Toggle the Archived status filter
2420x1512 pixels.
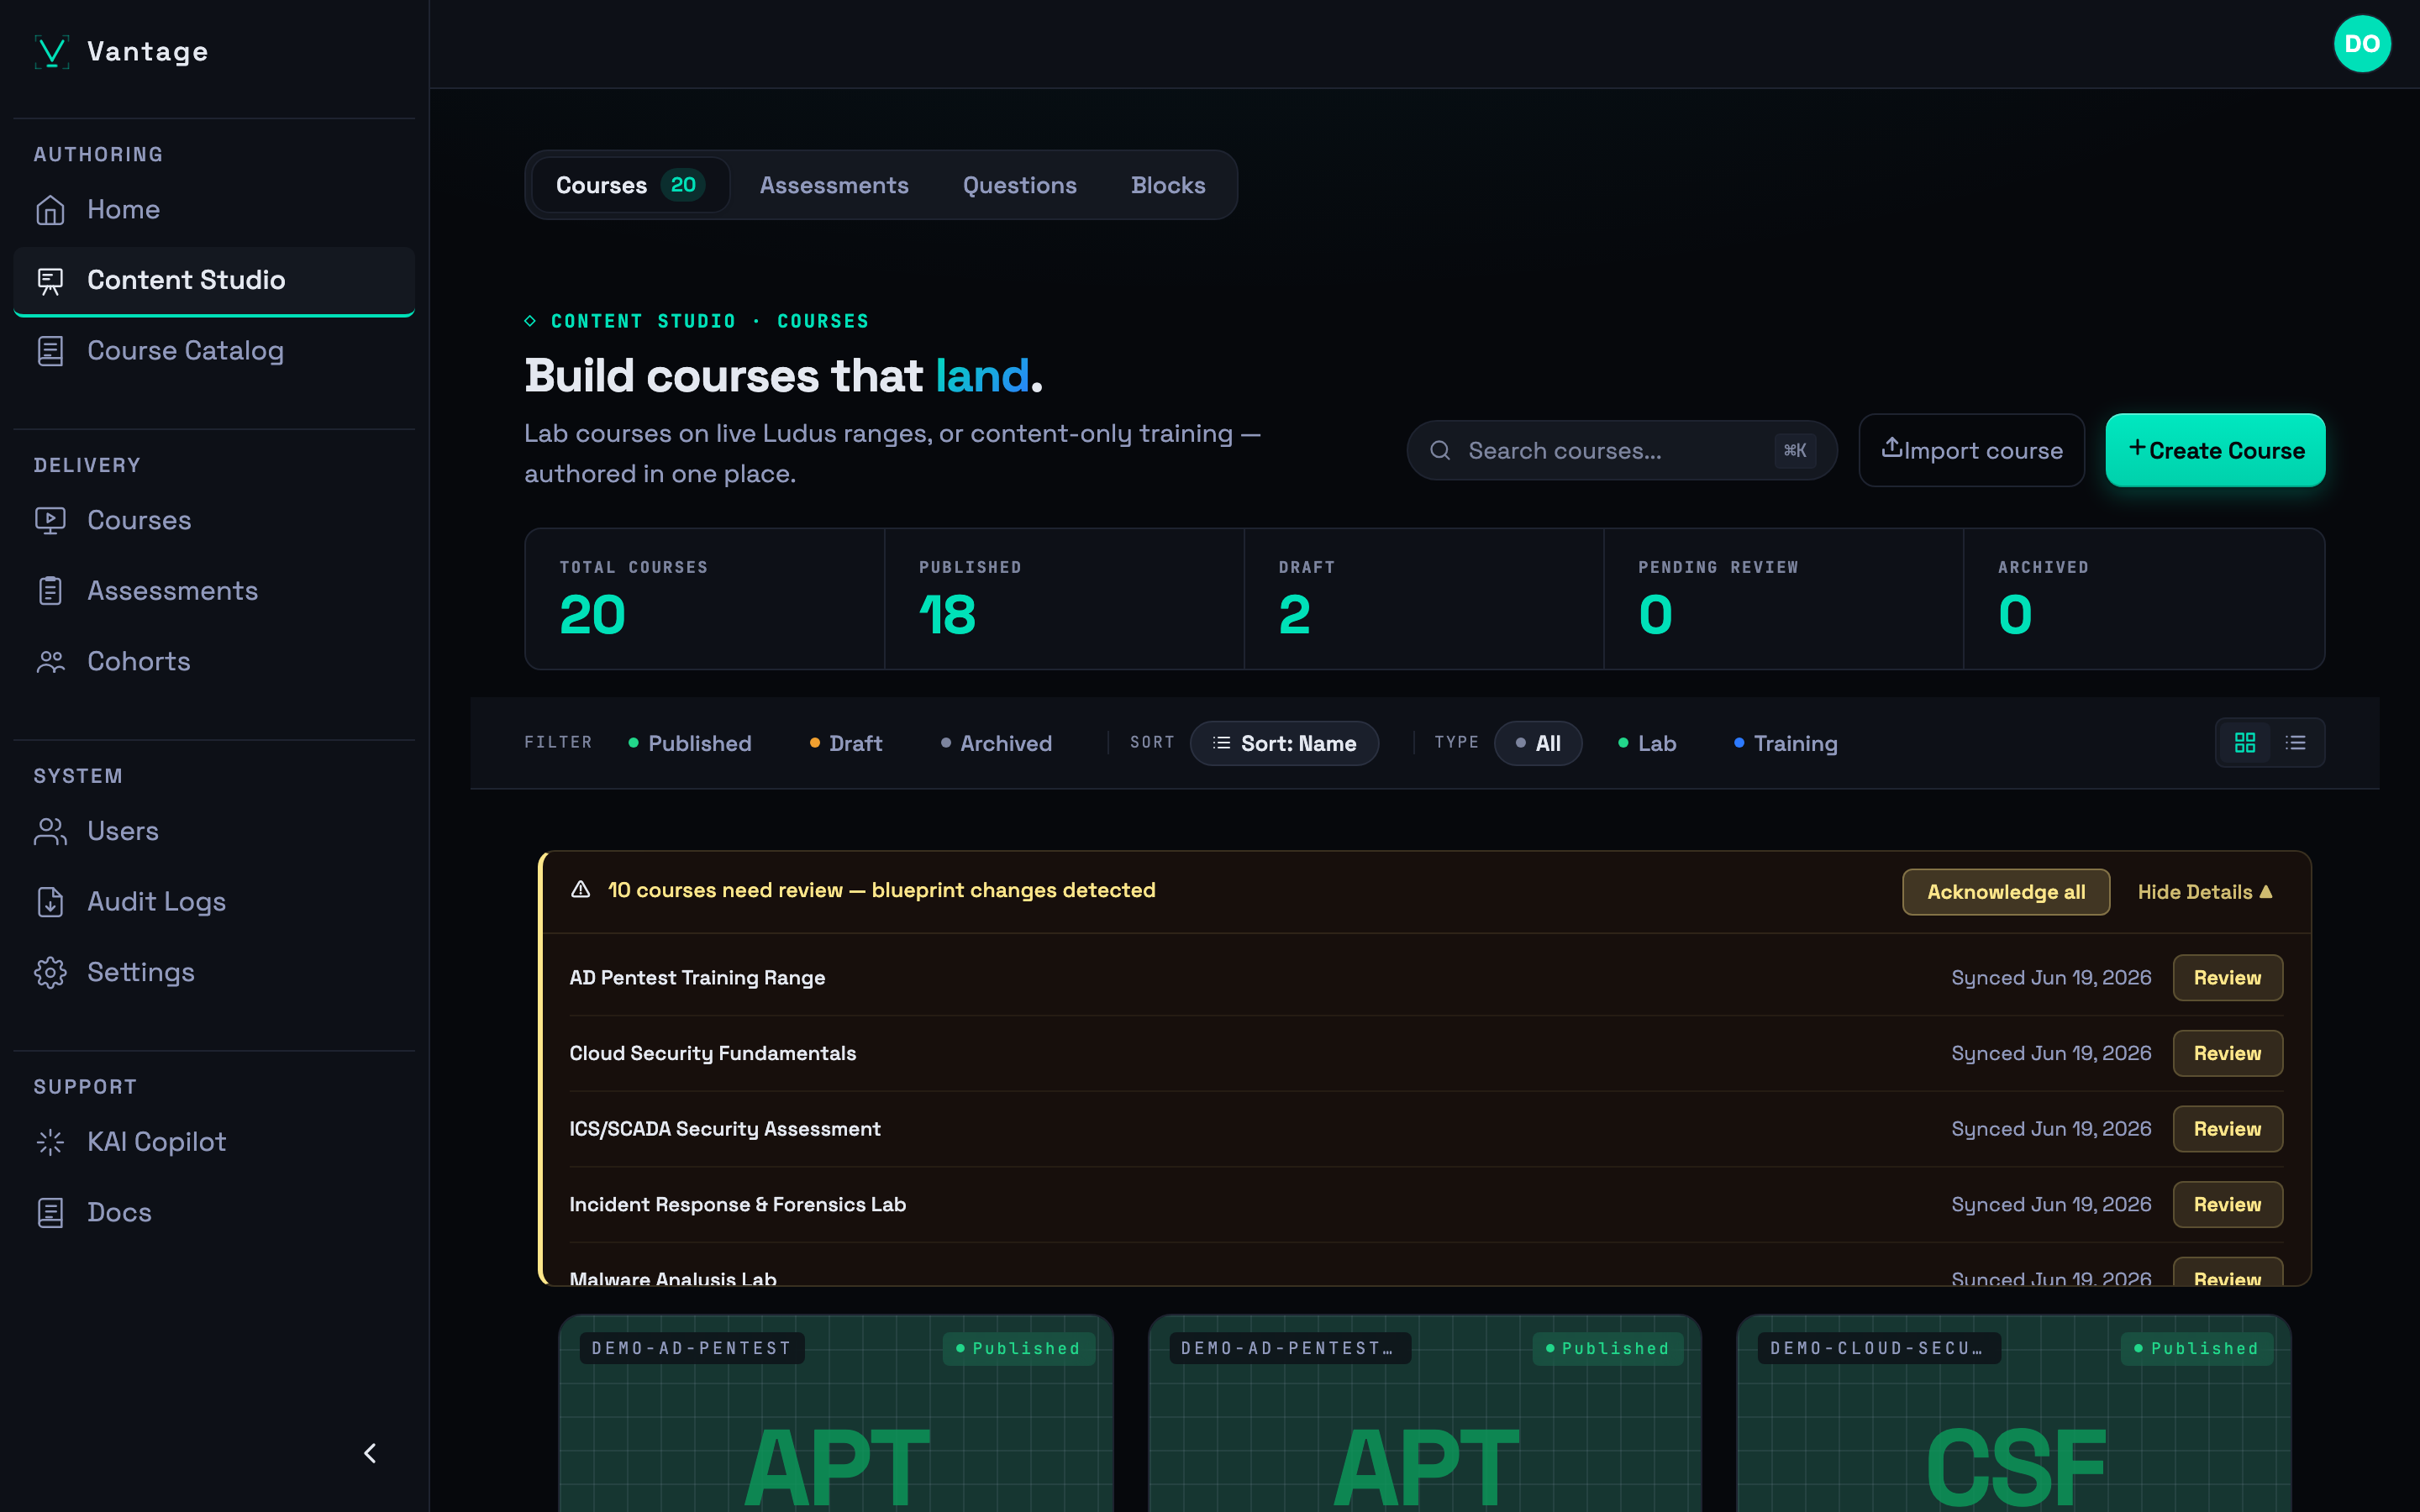point(997,743)
